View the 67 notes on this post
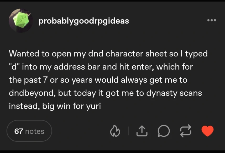225x153 pixels. point(29,131)
